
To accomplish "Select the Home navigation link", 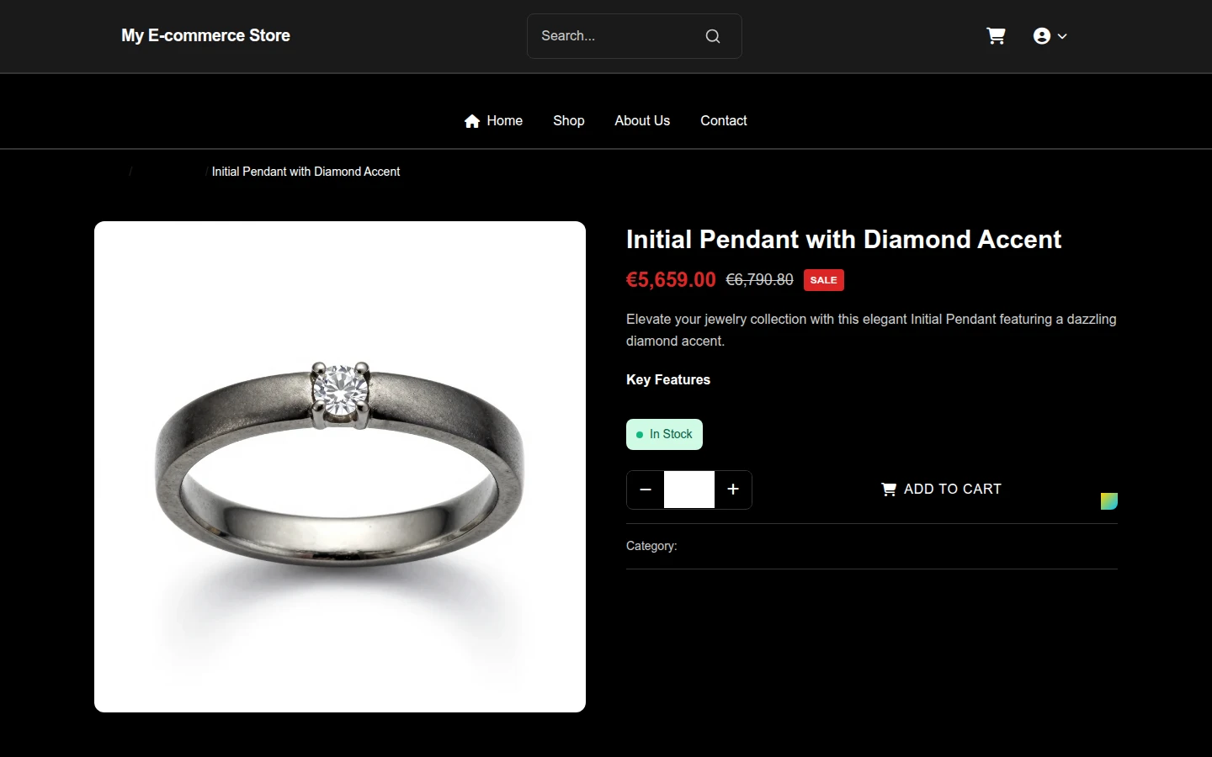I will coord(493,121).
